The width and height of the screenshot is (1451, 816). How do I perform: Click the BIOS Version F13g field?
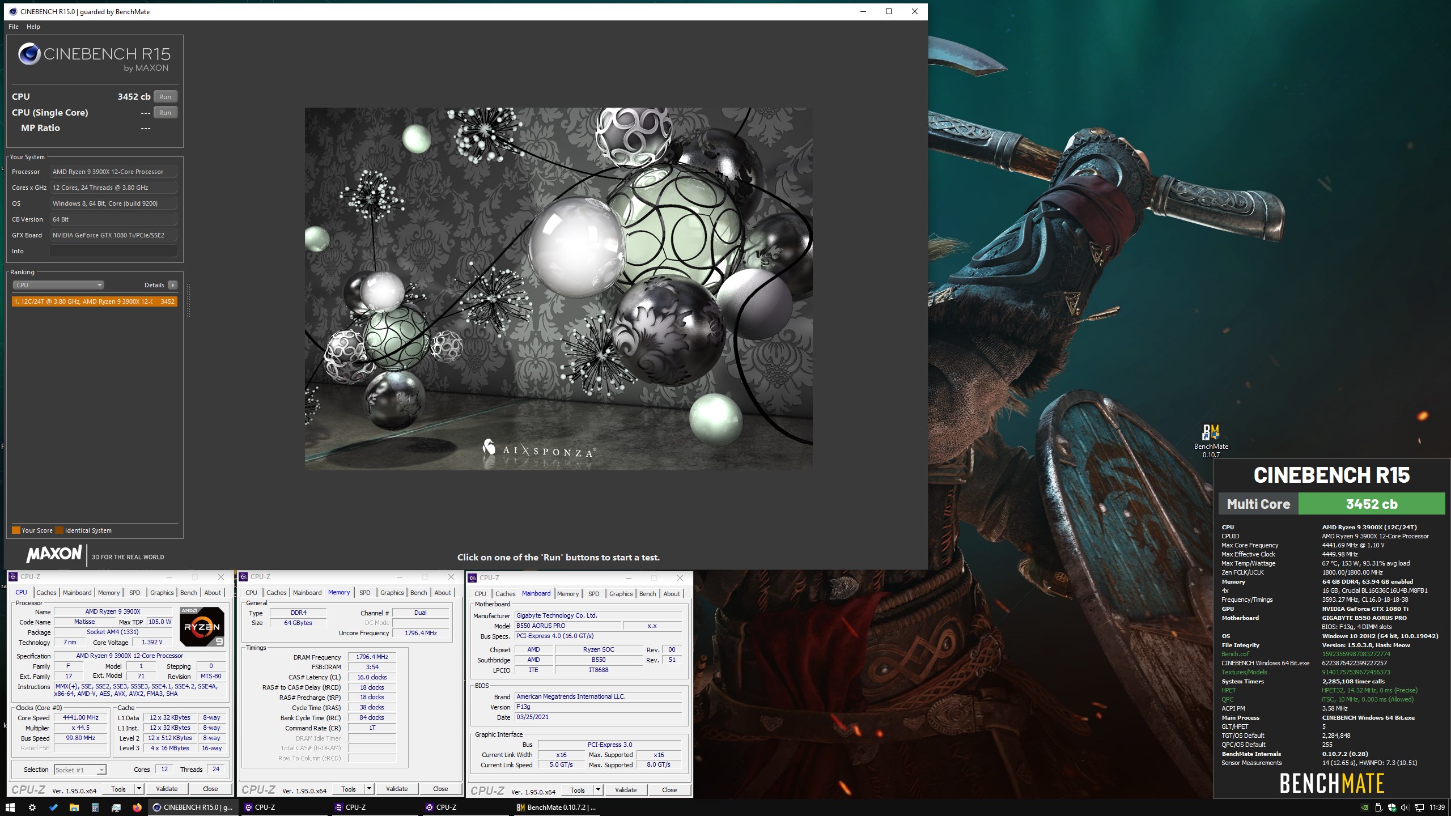[598, 707]
